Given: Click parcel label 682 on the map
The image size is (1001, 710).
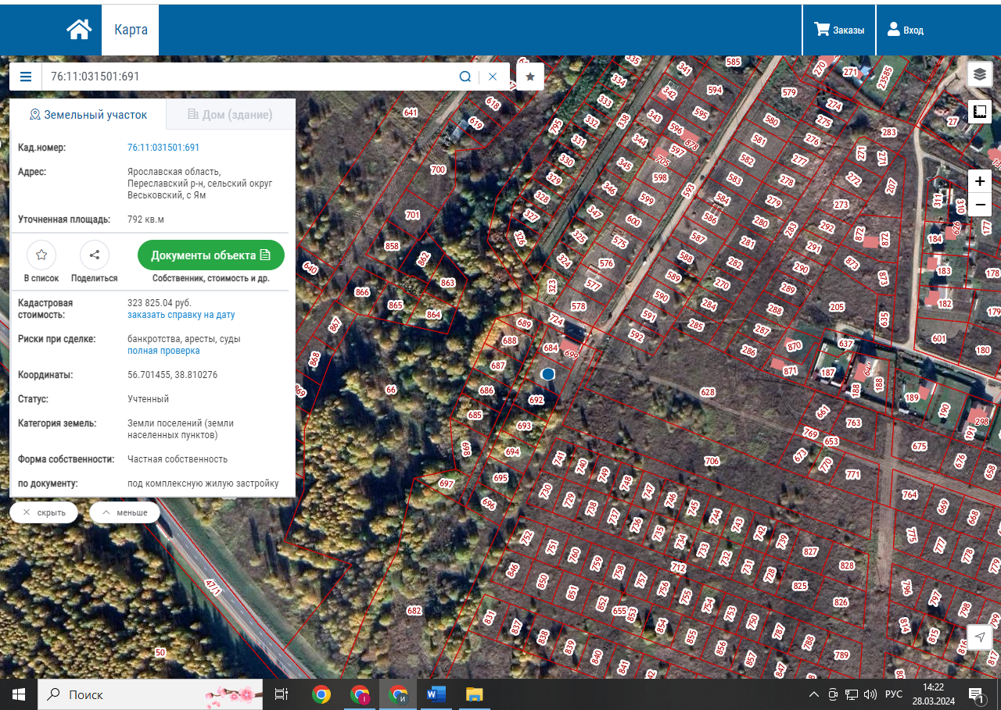Looking at the screenshot, I should (414, 610).
